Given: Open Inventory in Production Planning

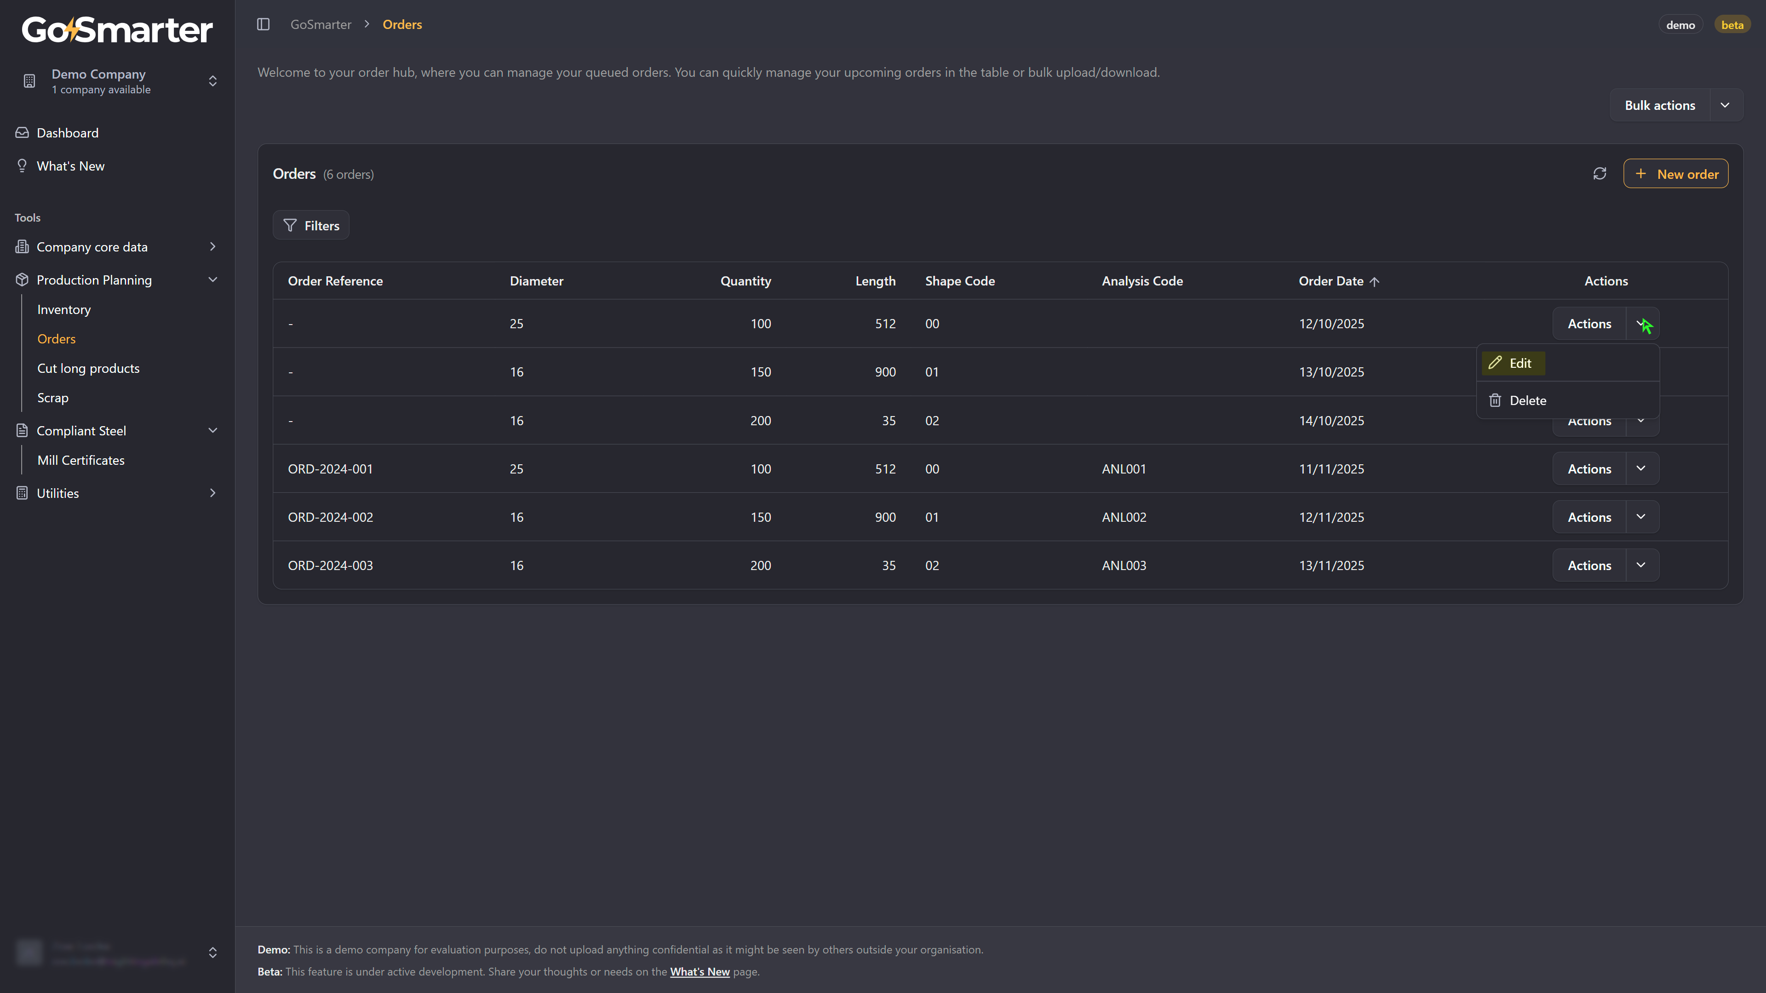Looking at the screenshot, I should (x=64, y=310).
